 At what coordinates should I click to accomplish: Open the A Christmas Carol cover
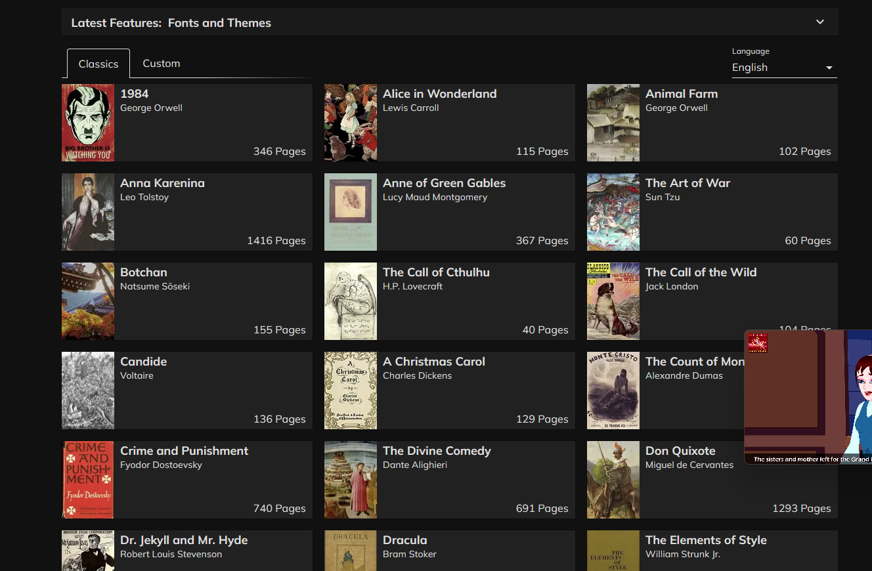(x=351, y=391)
